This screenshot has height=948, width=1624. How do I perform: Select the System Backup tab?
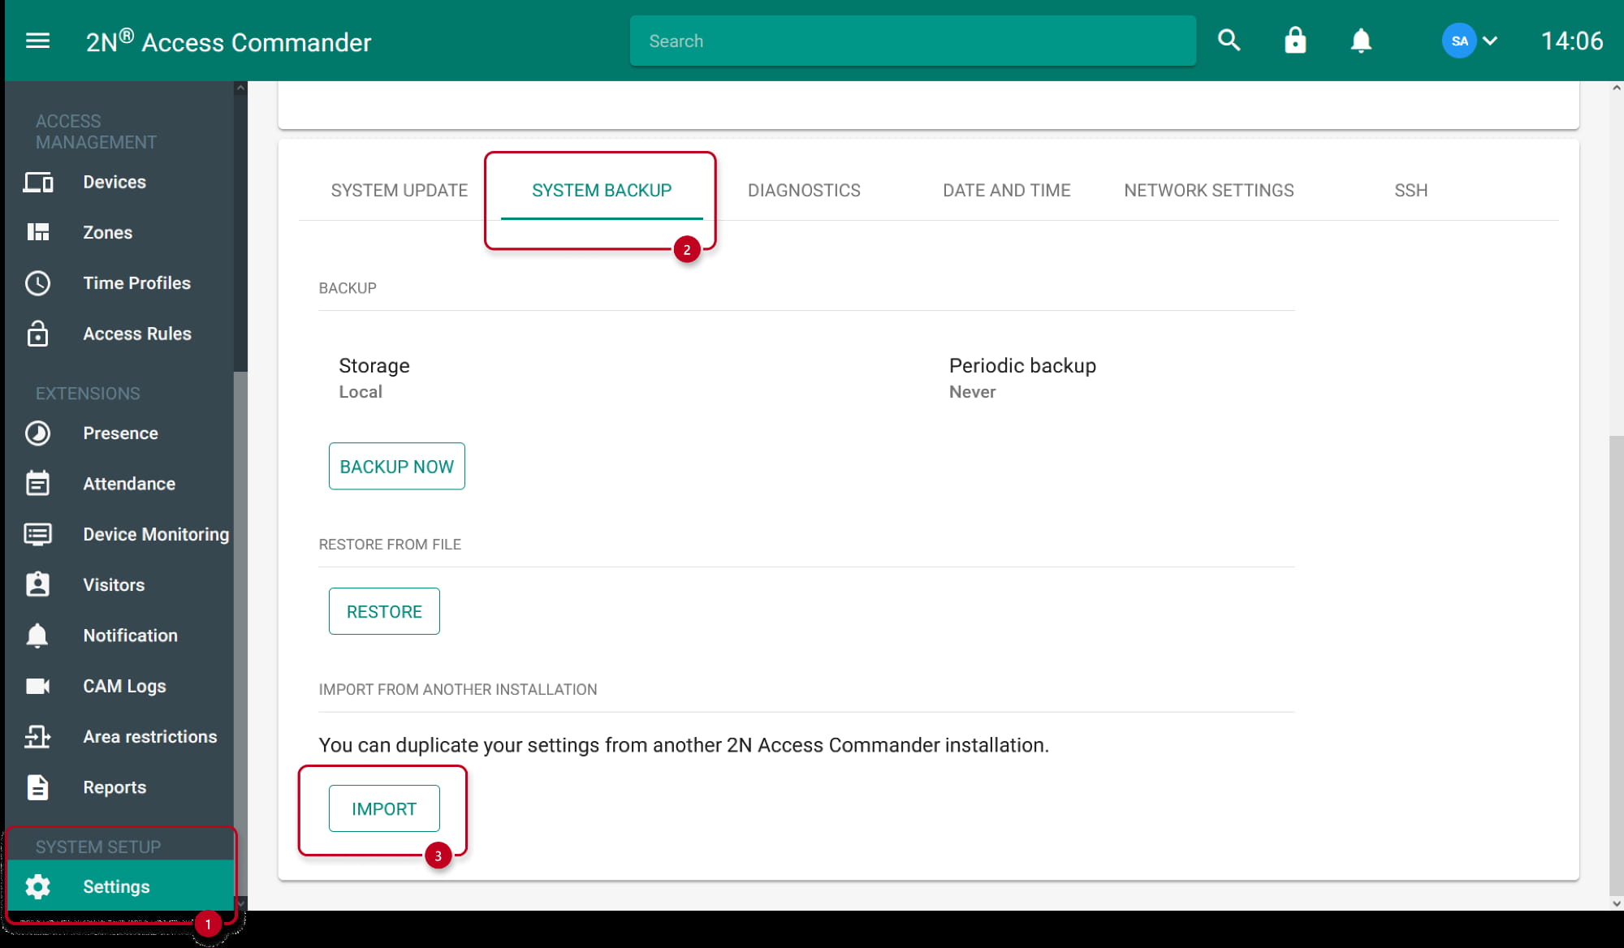pos(602,190)
